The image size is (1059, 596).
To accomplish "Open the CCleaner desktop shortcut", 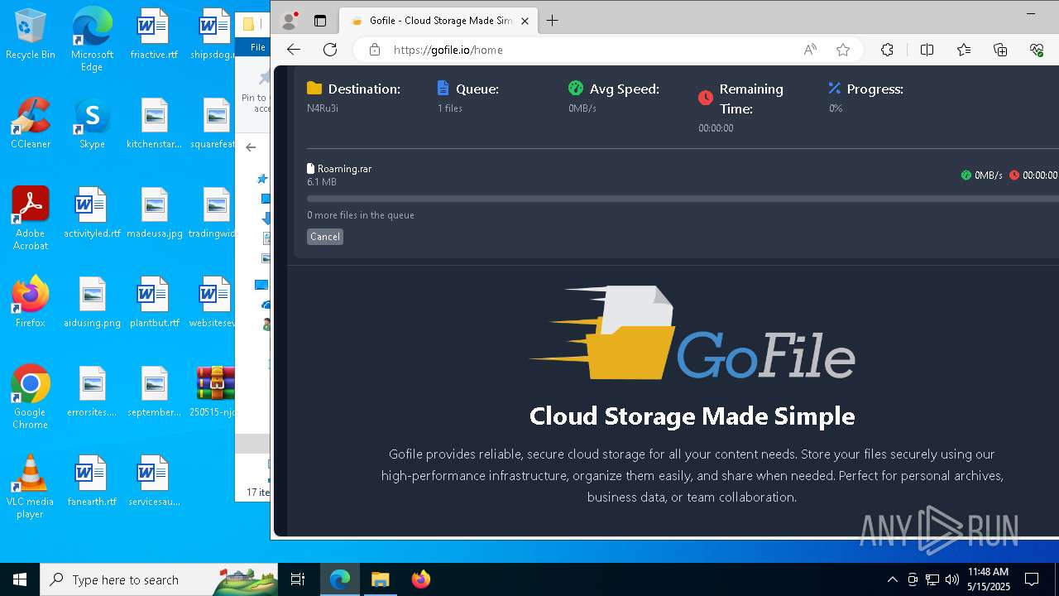I will 31,123.
